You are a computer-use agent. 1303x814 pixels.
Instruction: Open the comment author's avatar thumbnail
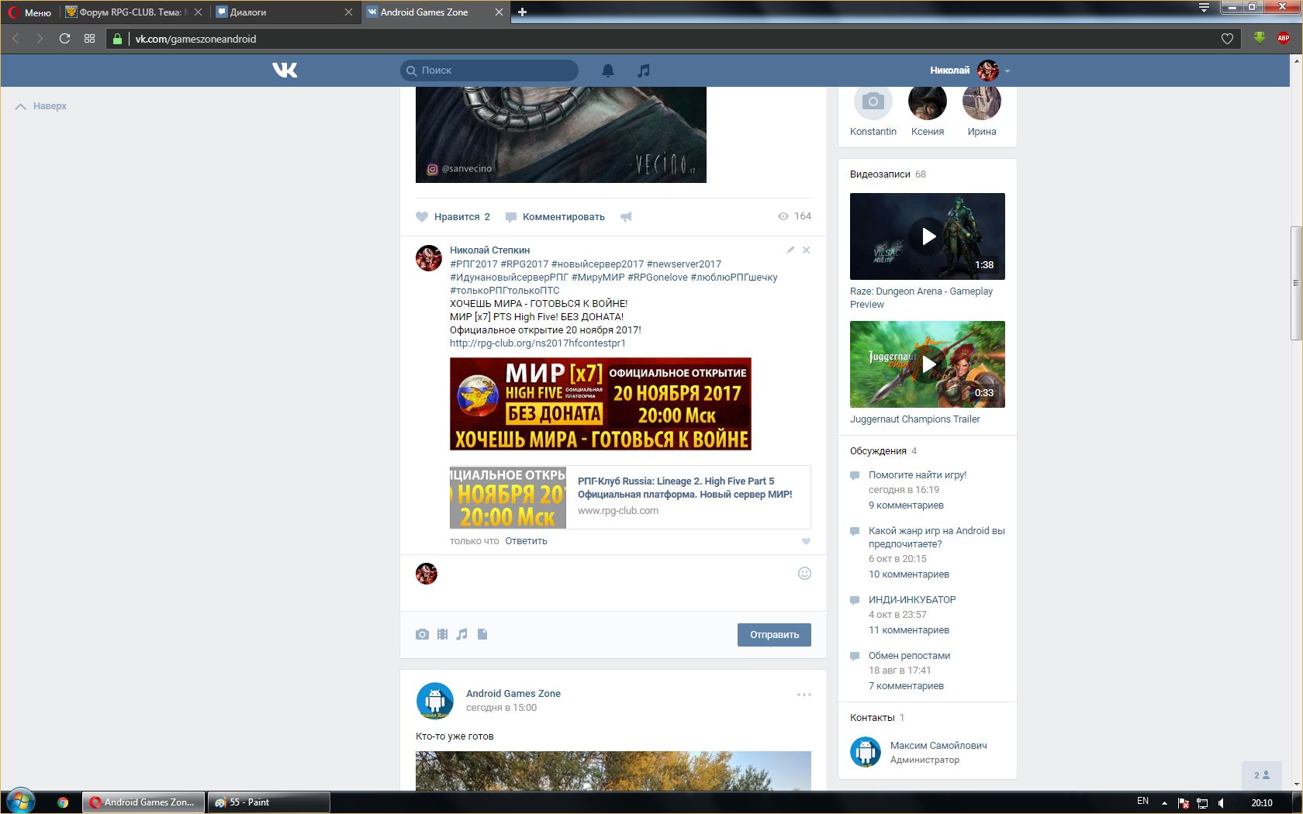[x=429, y=258]
